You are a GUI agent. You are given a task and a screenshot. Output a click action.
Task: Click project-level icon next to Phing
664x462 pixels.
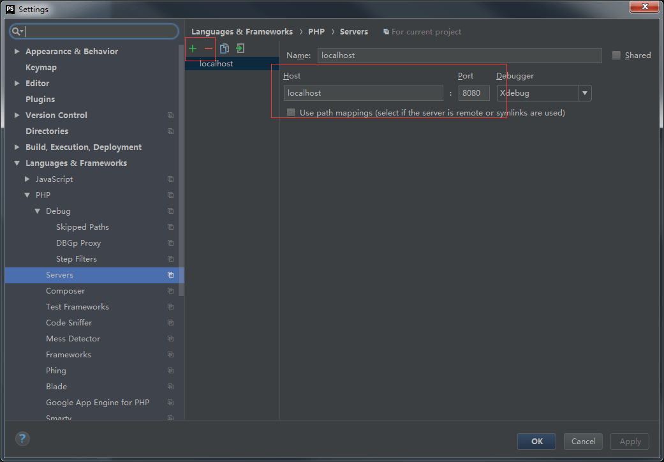(171, 371)
